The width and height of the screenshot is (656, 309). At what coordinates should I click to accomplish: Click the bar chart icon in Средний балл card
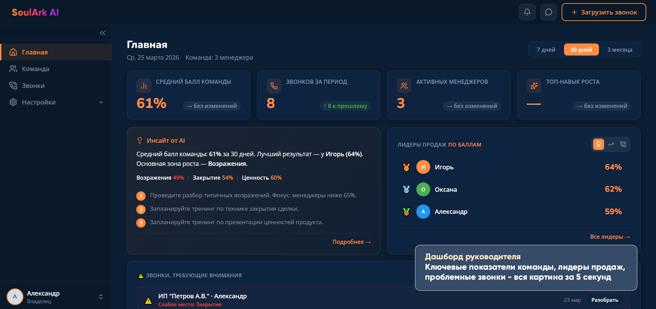144,86
